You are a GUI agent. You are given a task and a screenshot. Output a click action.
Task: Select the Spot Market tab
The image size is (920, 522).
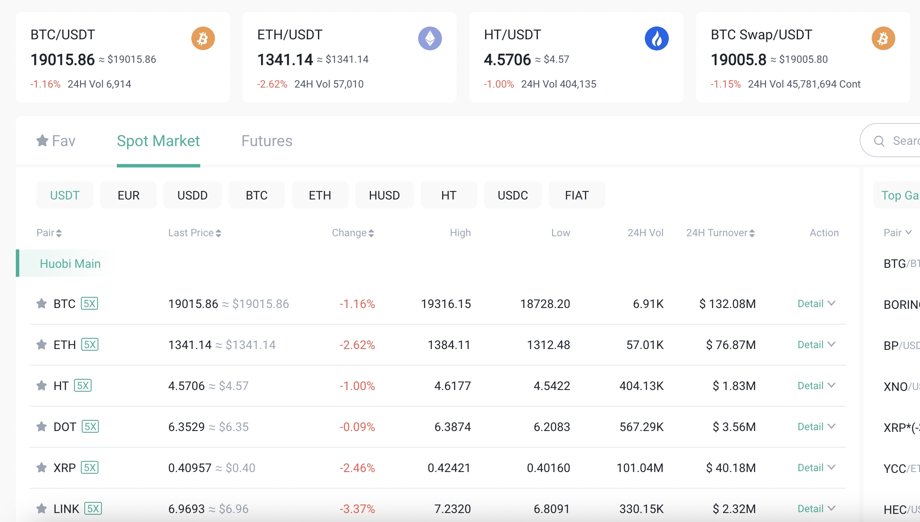point(158,141)
